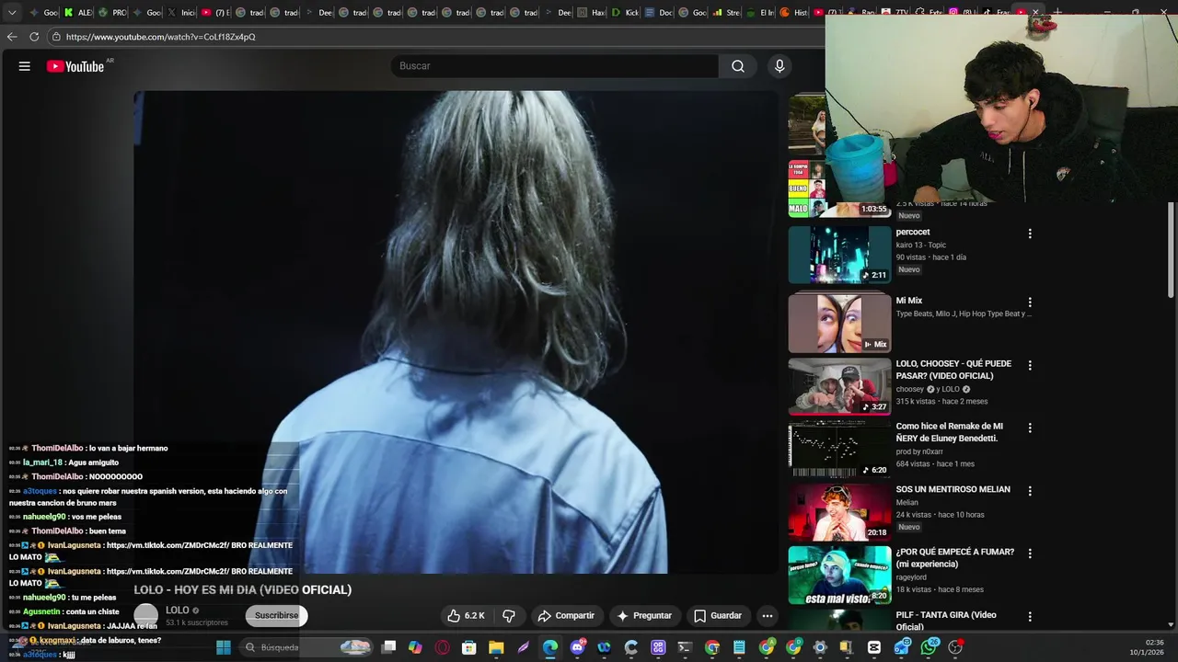Open CapCut from the taskbar
1178x662 pixels.
(x=872, y=647)
